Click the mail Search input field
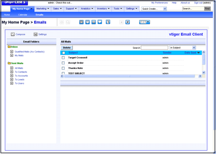This screenshot has width=216, height=154. tap(154, 48)
